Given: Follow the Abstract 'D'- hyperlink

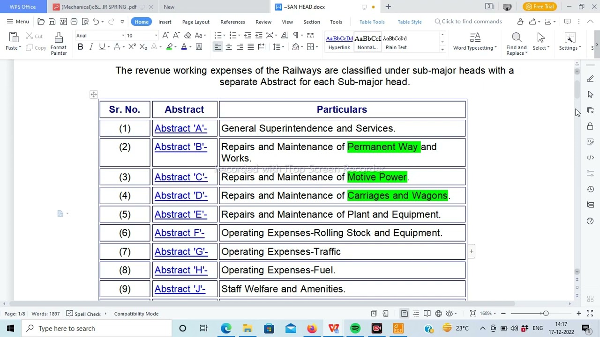Looking at the screenshot, I should click(x=180, y=196).
